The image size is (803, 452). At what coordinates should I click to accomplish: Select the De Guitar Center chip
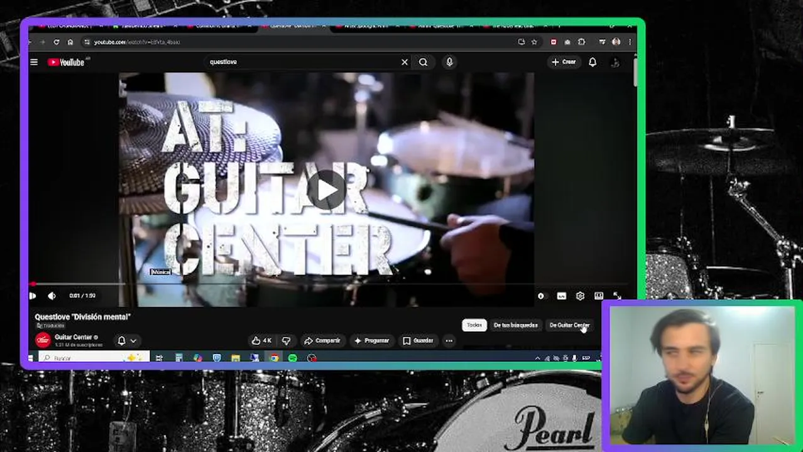[569, 325]
